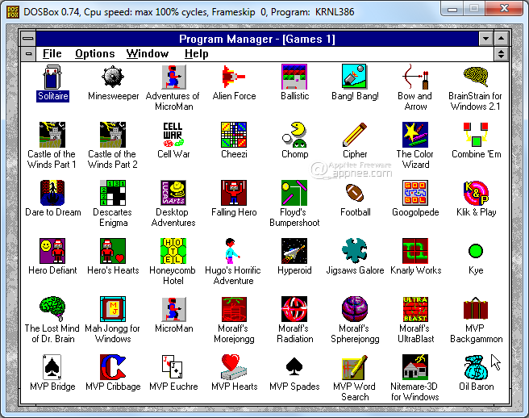Click Moraff's Spherejongg sphere icon

tap(355, 309)
